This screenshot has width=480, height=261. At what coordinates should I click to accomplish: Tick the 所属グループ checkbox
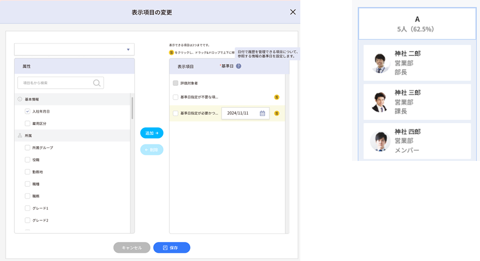pyautogui.click(x=28, y=147)
